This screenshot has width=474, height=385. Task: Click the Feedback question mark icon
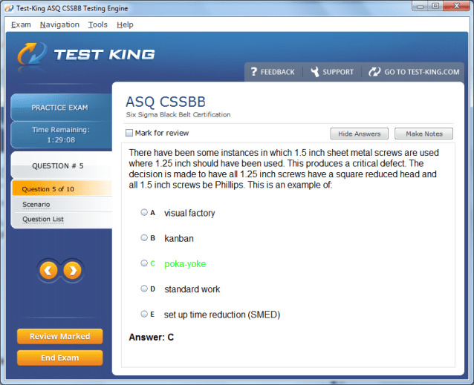click(x=253, y=72)
